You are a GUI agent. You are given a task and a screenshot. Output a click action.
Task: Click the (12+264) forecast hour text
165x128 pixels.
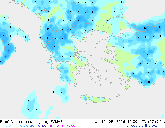click(x=156, y=122)
